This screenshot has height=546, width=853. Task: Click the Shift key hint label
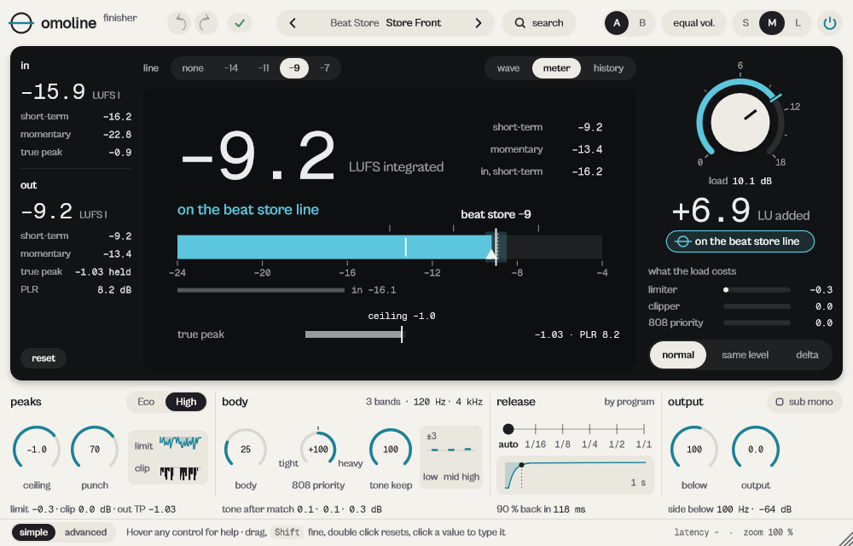click(287, 532)
